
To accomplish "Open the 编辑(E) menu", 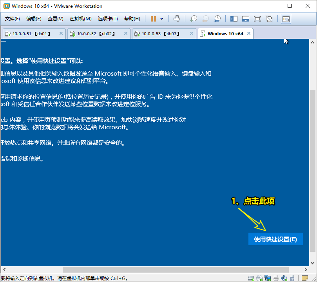I will point(34,19).
